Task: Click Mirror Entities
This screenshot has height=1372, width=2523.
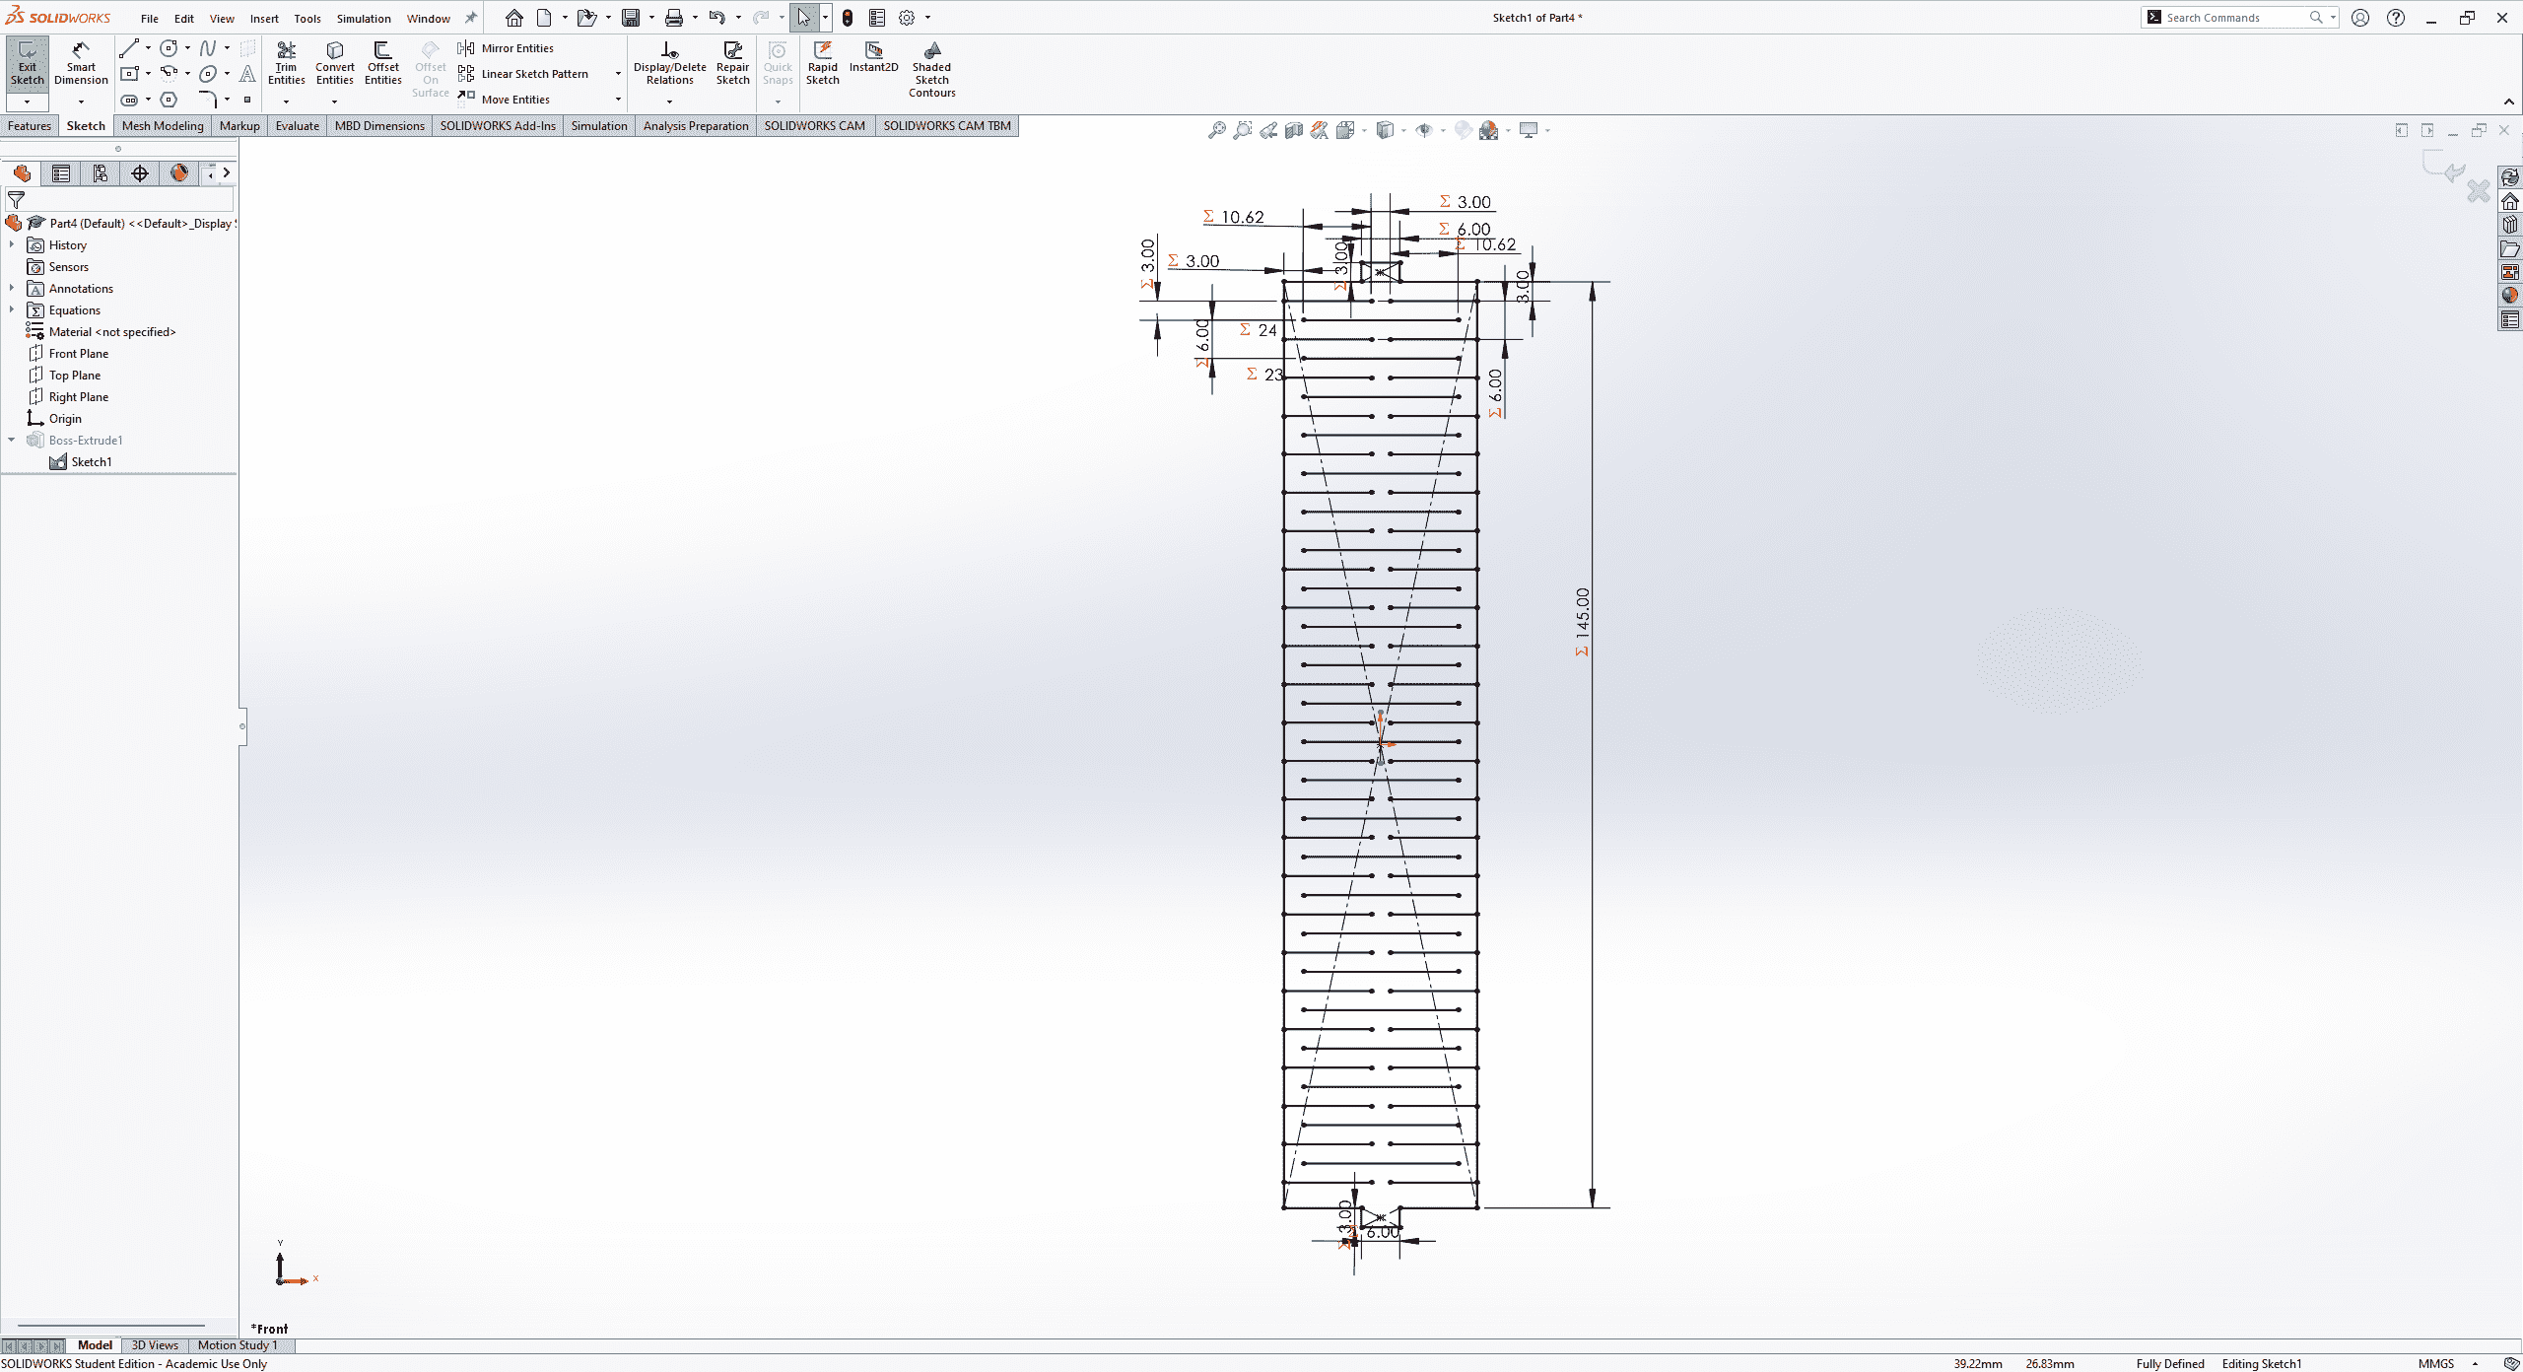Action: (x=506, y=48)
